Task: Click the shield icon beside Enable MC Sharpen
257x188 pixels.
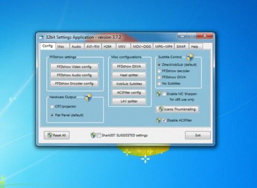Action: (158, 94)
